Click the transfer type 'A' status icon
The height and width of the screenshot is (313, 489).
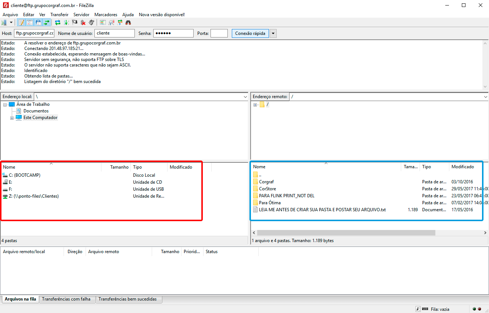pyautogui.click(x=418, y=309)
